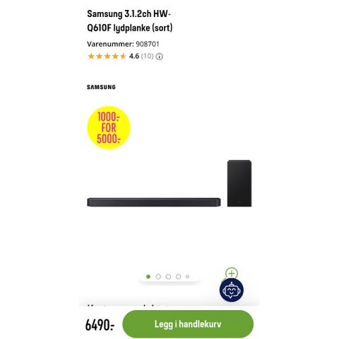The width and height of the screenshot is (339, 339).
Task: Add product with Legg i handlekurv
Action: [188, 324]
